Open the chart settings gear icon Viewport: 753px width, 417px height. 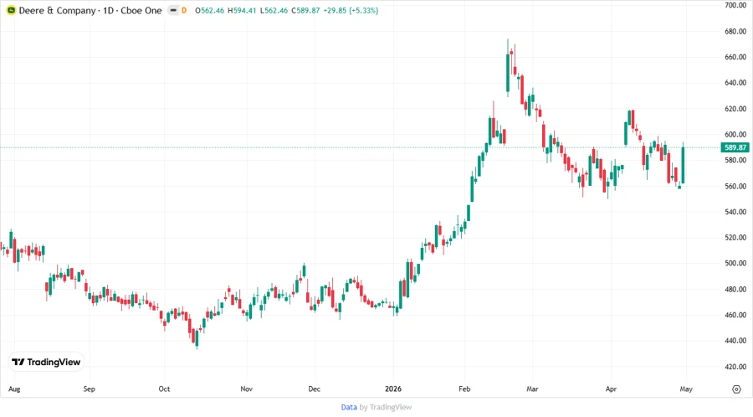click(736, 389)
